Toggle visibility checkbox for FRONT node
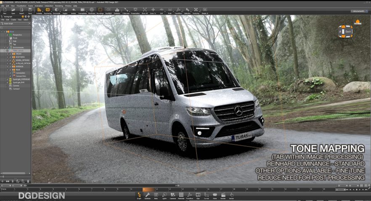 tap(11, 54)
